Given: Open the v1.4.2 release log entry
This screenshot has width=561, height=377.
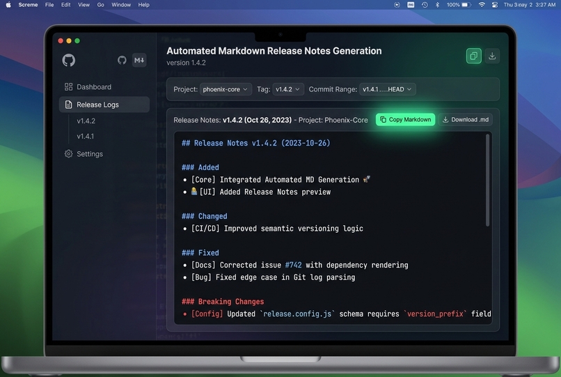Looking at the screenshot, I should click(86, 121).
